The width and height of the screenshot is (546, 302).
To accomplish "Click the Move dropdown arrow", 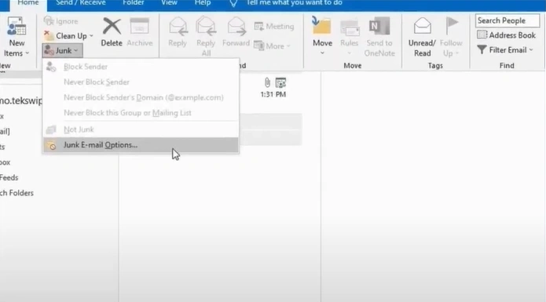I will coord(322,53).
